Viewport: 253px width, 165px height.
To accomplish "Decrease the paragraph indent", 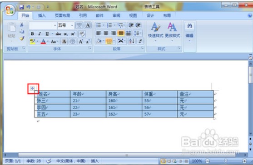I will click(x=131, y=25).
